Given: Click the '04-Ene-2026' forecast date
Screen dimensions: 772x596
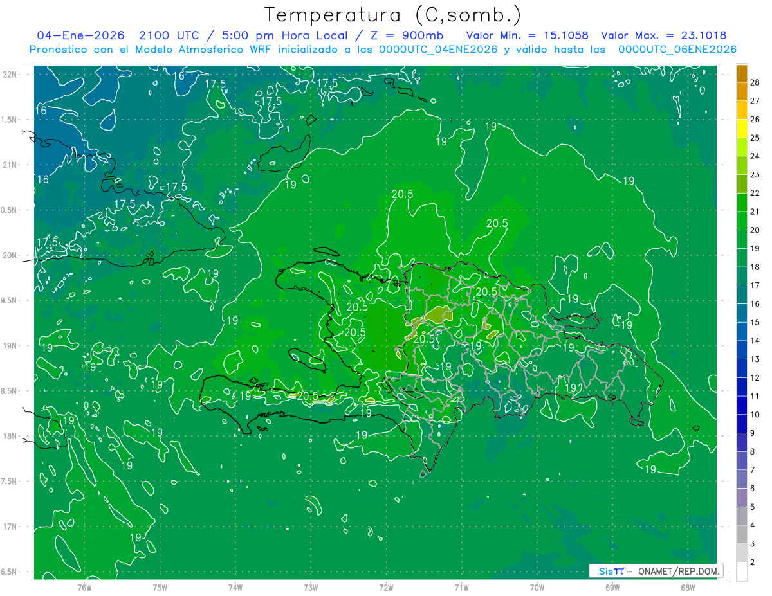Looking at the screenshot, I should (x=81, y=35).
